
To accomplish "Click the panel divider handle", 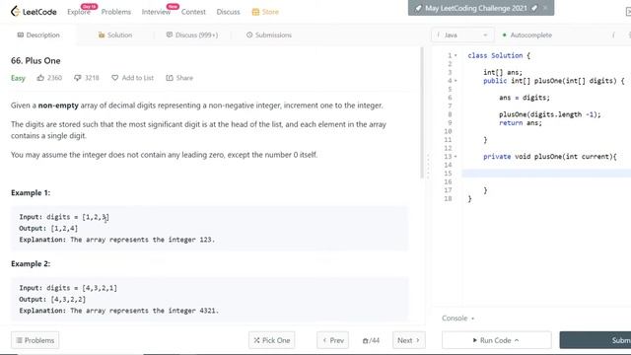I will 428,166.
